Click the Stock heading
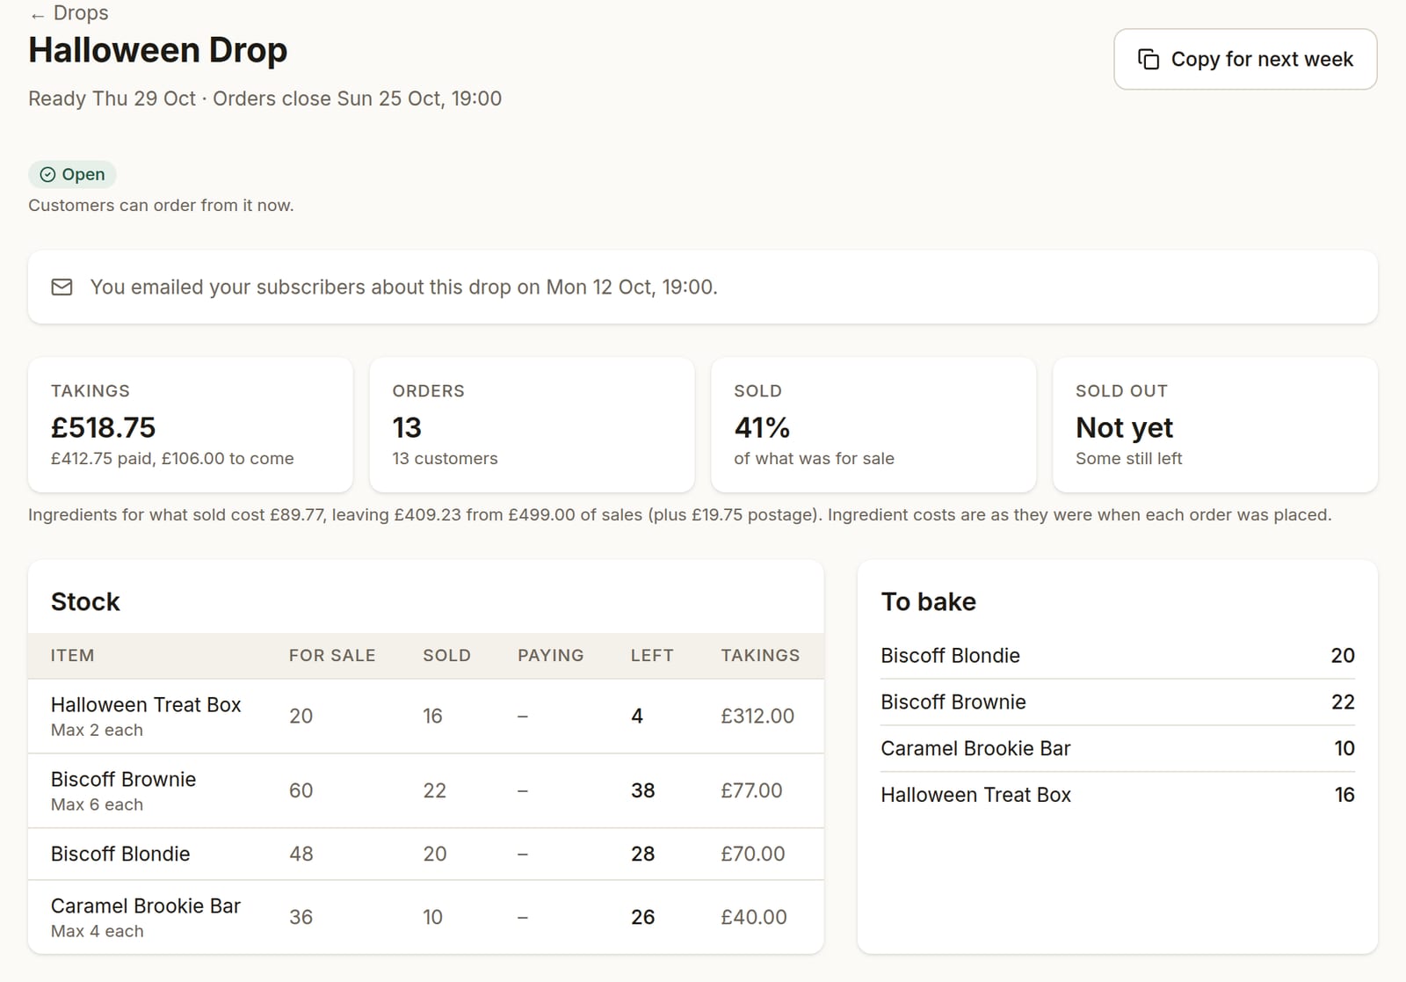The image size is (1406, 982). 85,601
